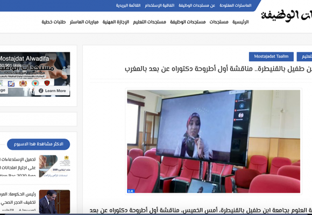The image size is (312, 215).
Task: Open اتفاقية الإستخدام link in top bar
Action: click(160, 5)
